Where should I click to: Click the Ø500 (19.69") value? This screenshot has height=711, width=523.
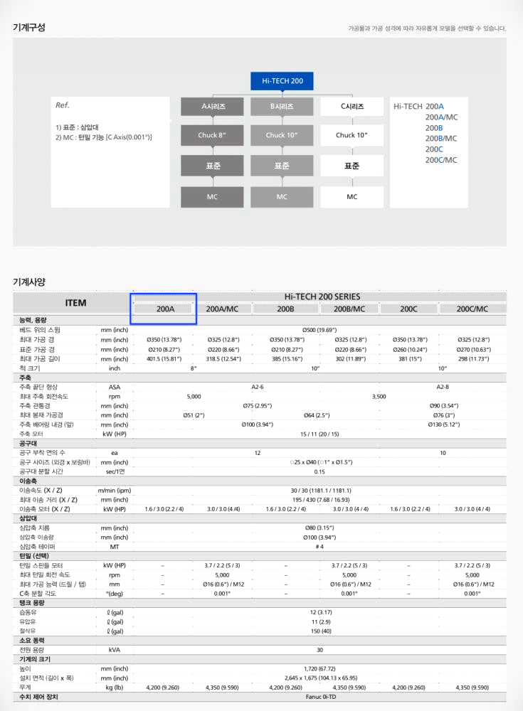[x=319, y=330]
